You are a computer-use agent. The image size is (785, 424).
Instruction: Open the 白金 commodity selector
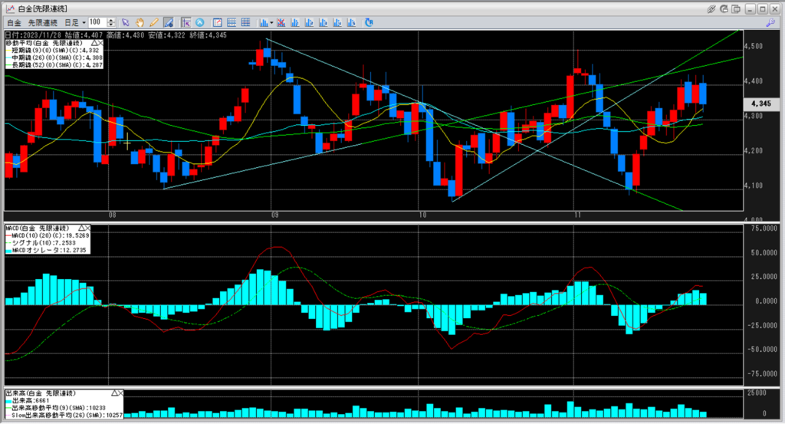point(14,22)
